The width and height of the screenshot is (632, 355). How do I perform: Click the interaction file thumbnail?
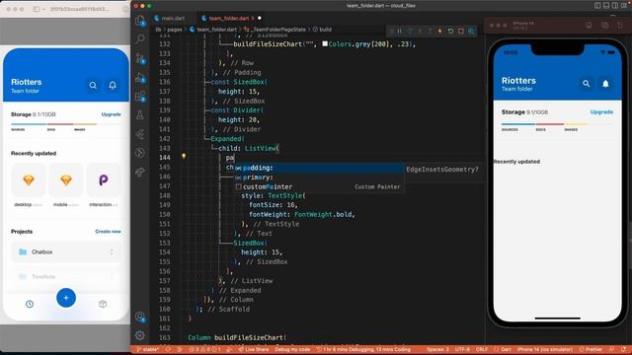(x=103, y=179)
